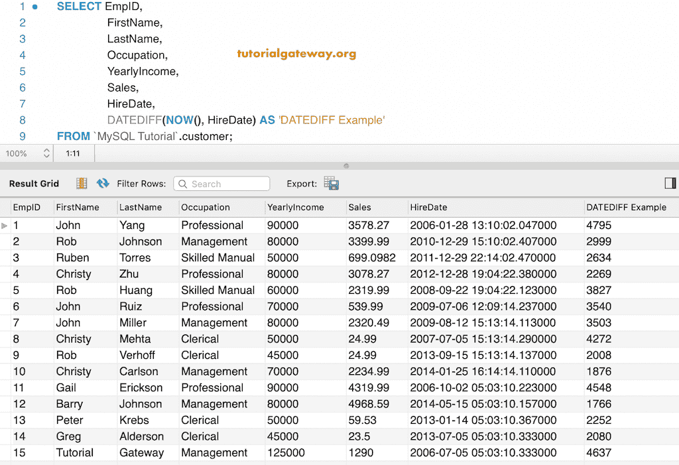This screenshot has height=465, width=679.
Task: Click the blue statement marker on line 1
Action: [35, 7]
